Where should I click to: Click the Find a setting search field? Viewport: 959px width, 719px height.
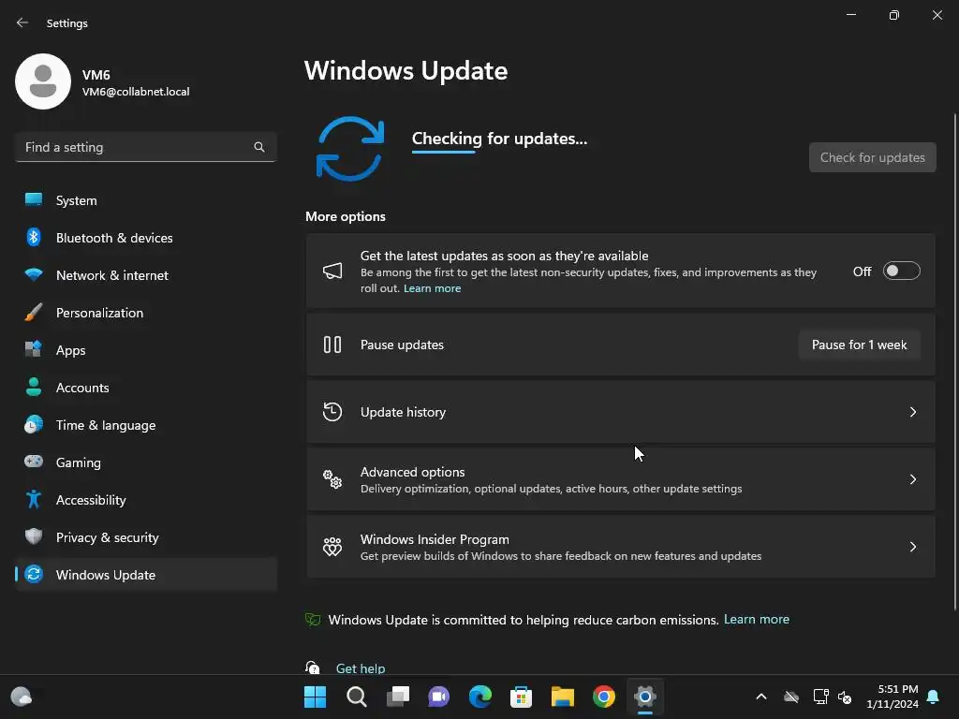(x=146, y=147)
